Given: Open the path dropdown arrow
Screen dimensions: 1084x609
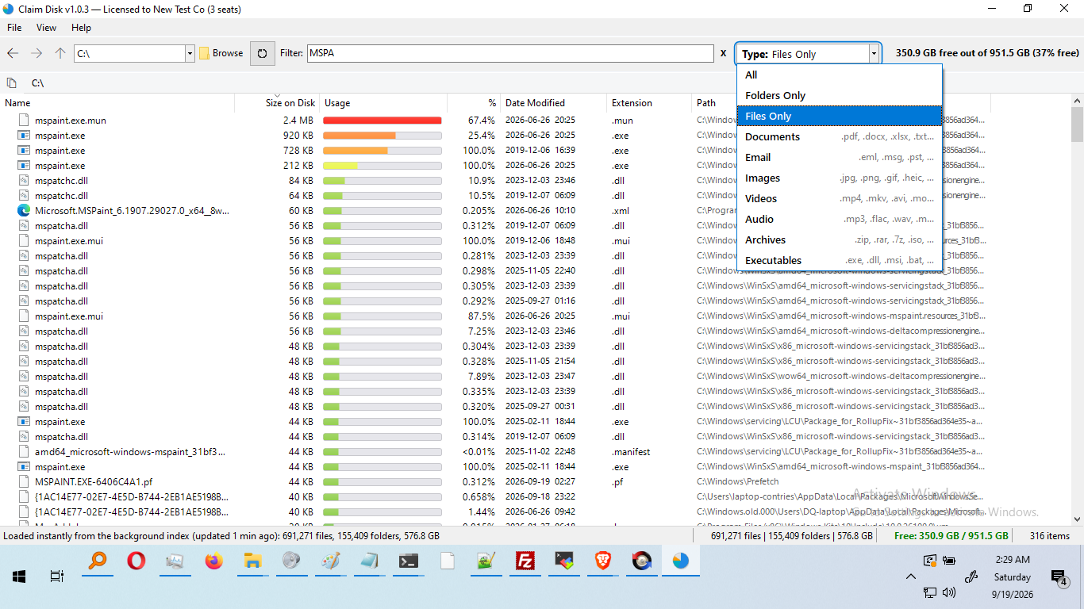Looking at the screenshot, I should 190,53.
